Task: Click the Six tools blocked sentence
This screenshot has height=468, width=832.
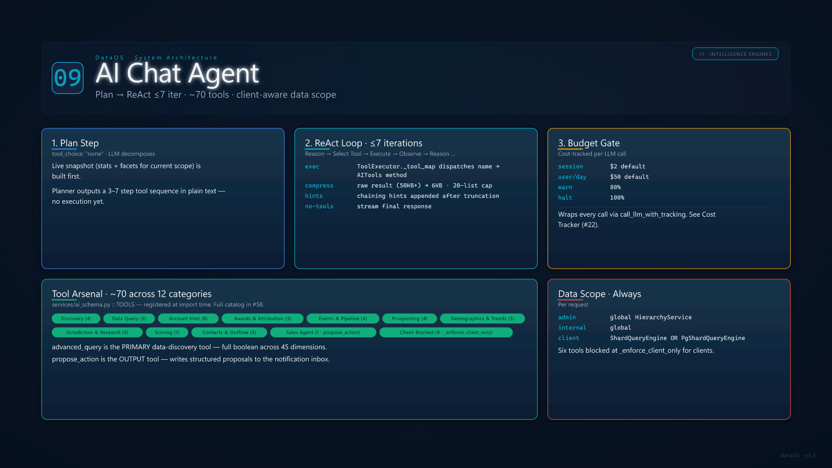Action: click(636, 351)
